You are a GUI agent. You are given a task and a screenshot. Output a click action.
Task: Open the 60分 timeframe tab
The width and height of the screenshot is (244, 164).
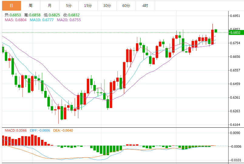pos(126,6)
